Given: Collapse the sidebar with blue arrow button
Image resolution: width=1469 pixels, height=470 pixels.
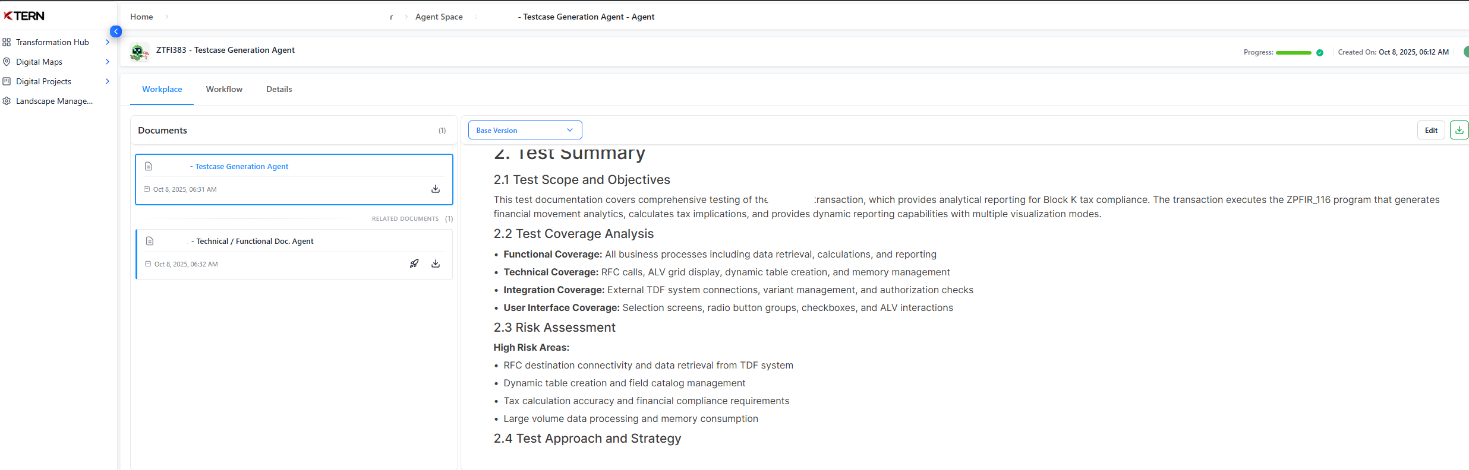Looking at the screenshot, I should pos(116,31).
